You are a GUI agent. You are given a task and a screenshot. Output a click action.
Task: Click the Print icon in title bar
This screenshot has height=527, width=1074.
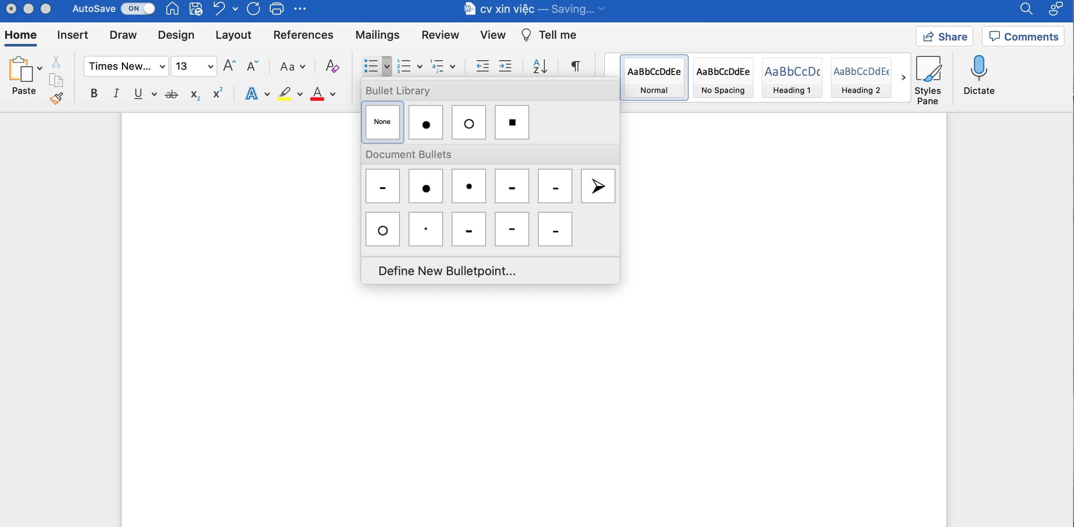(277, 9)
